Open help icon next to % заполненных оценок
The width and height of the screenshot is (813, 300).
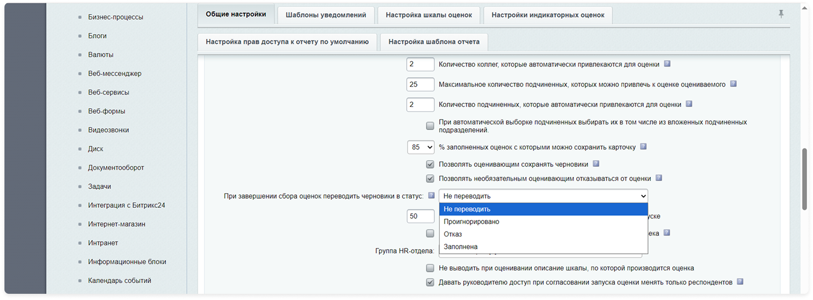[643, 146]
